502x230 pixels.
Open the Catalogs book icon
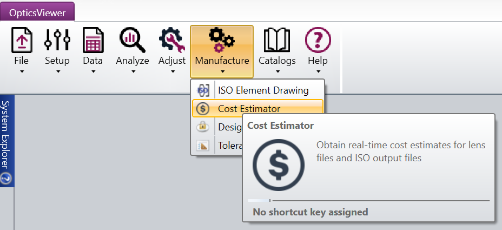click(277, 41)
